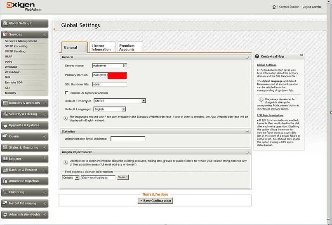Viewport: 332px width, 225px height.
Task: Collapse the General section
Action: 247,57
